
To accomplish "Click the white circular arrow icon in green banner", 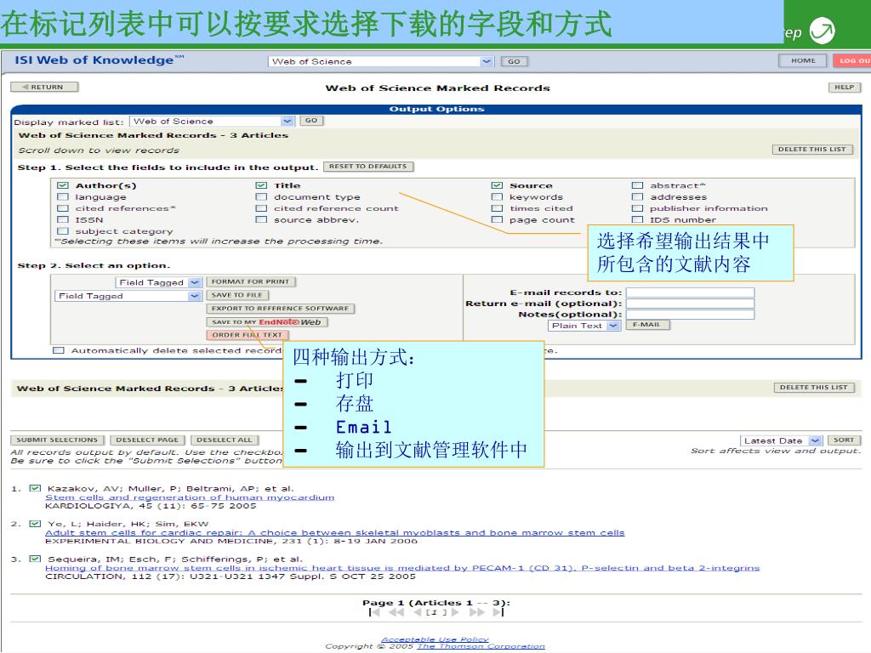I will click(823, 31).
